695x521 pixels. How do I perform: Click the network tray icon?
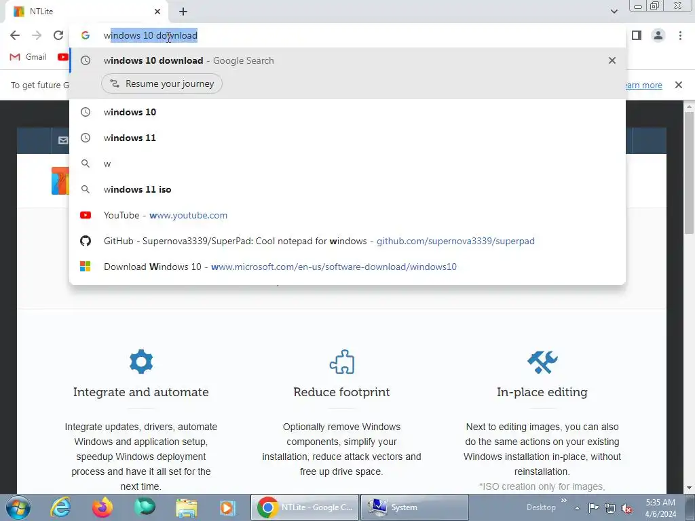click(x=610, y=508)
